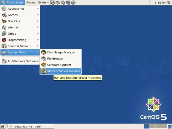Switch to the first (active blue) workspace
Viewport: 172px width, 129px height.
pos(147,127)
